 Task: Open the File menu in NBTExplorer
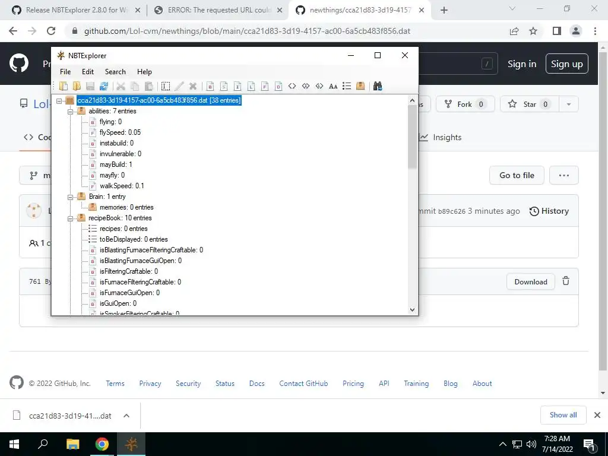click(x=65, y=72)
